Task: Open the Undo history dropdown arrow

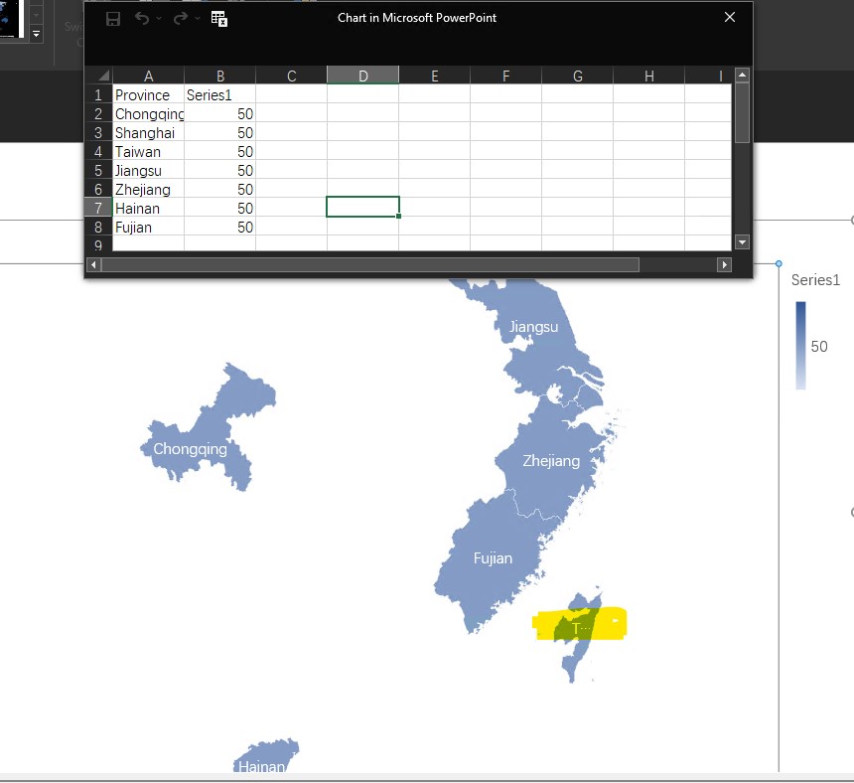Action: coord(159,19)
